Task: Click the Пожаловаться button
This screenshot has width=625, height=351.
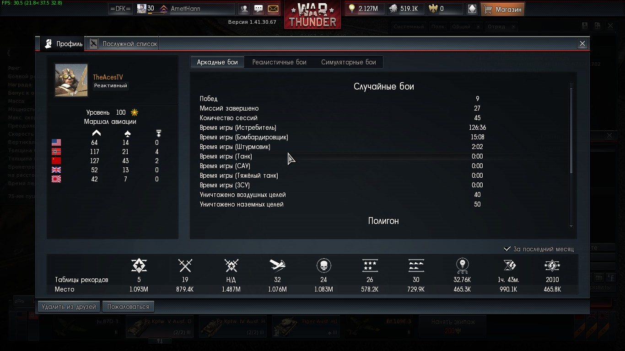Action: 128,307
